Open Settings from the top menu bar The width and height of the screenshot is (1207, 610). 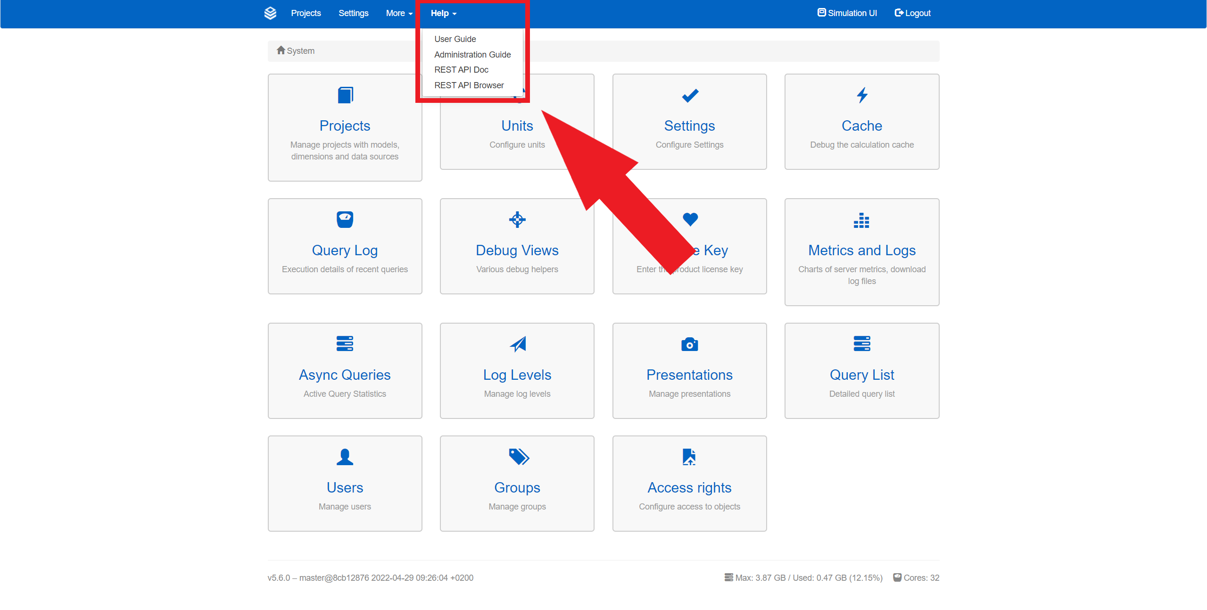coord(353,13)
